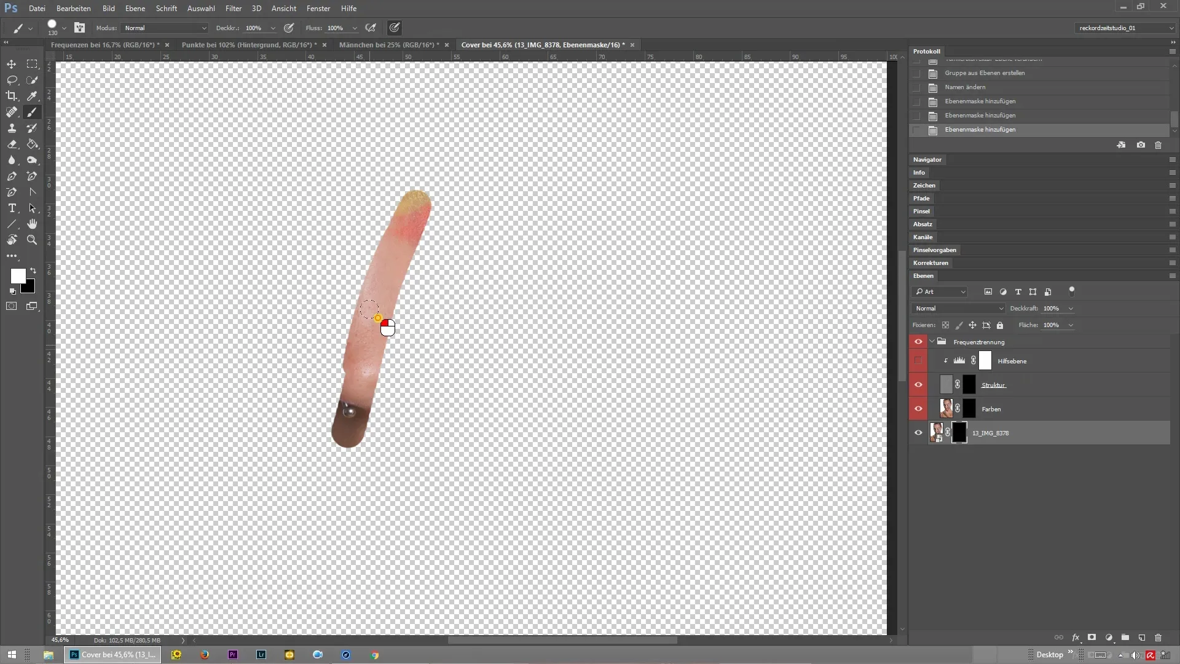Select the Hand tool
1180x664 pixels.
click(x=32, y=224)
